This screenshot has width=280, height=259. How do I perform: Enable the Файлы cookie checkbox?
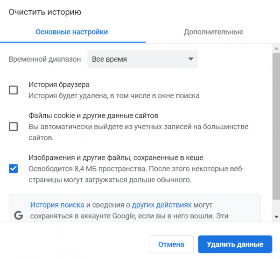pos(14,126)
